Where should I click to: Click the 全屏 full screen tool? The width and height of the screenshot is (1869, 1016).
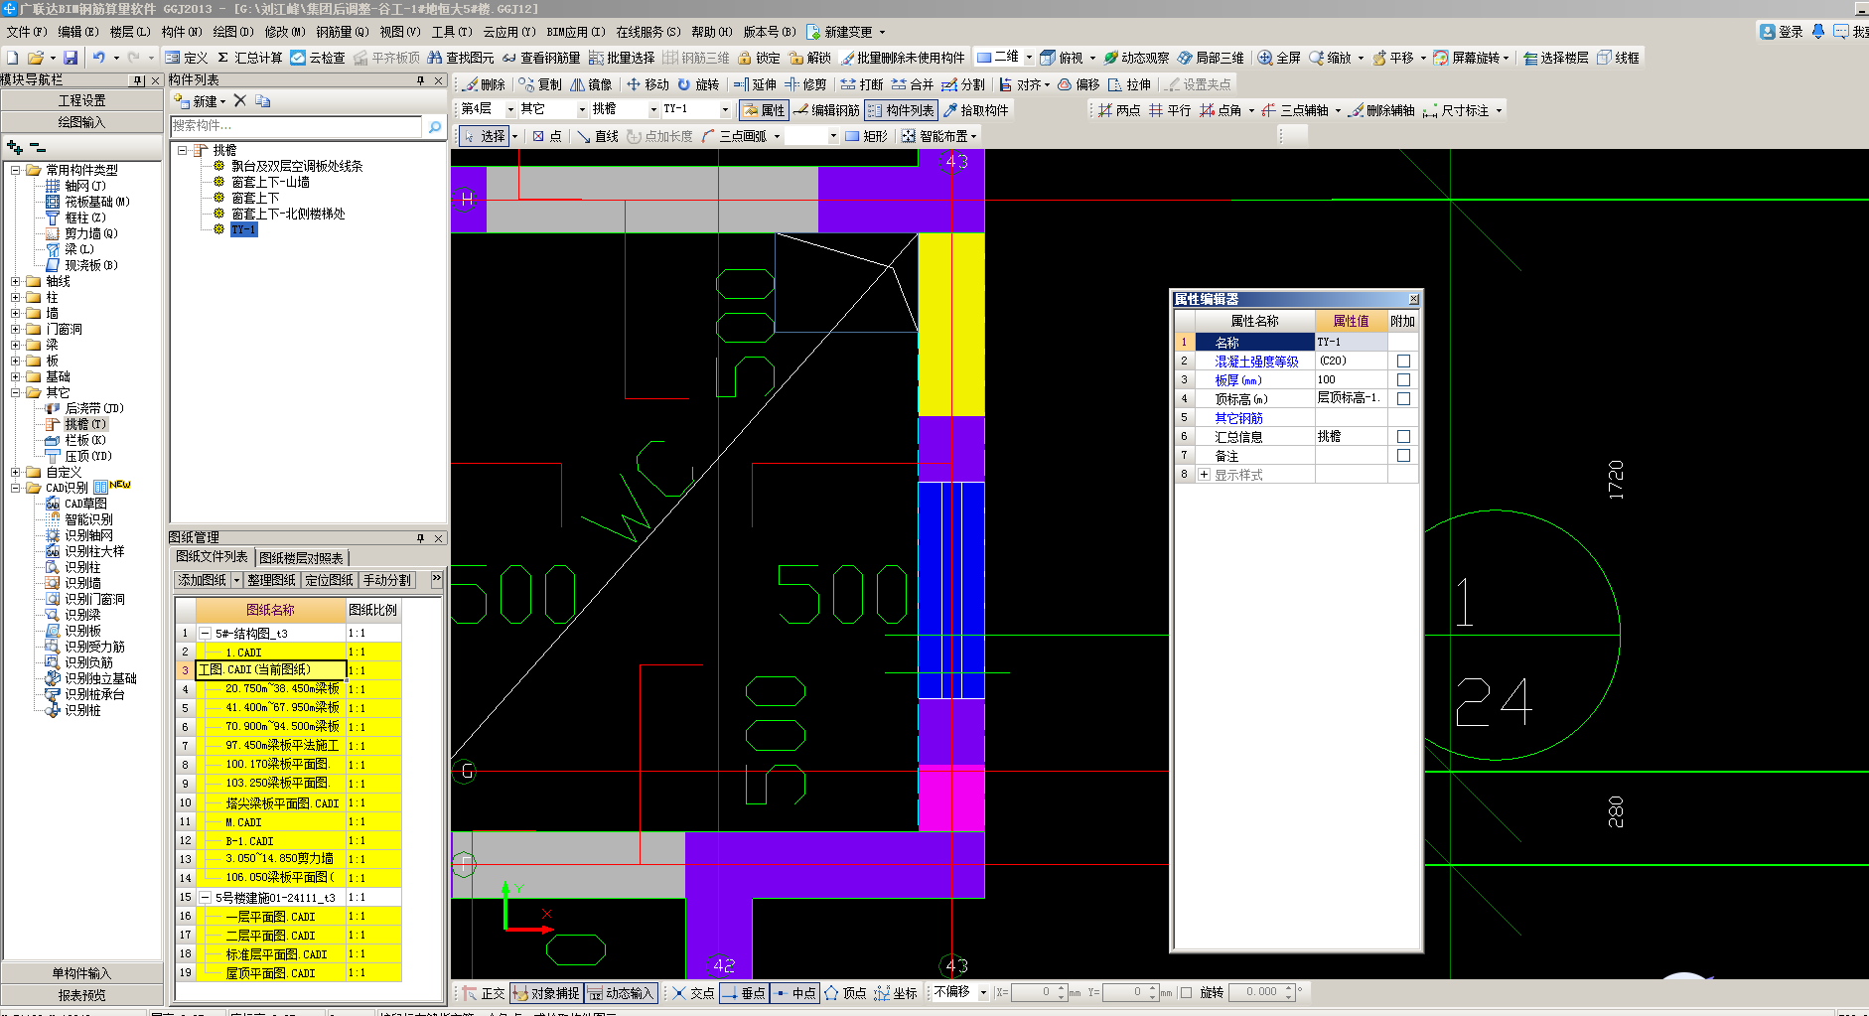1279,58
